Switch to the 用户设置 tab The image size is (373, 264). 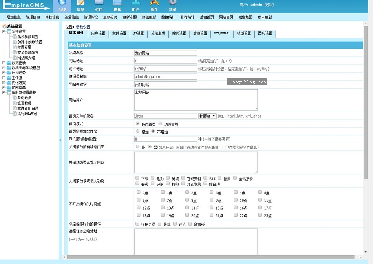coord(98,34)
